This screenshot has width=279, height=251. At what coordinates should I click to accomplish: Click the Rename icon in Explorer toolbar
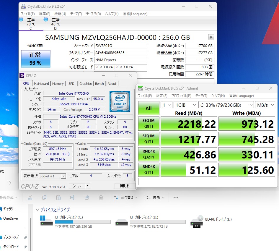pos(73,197)
